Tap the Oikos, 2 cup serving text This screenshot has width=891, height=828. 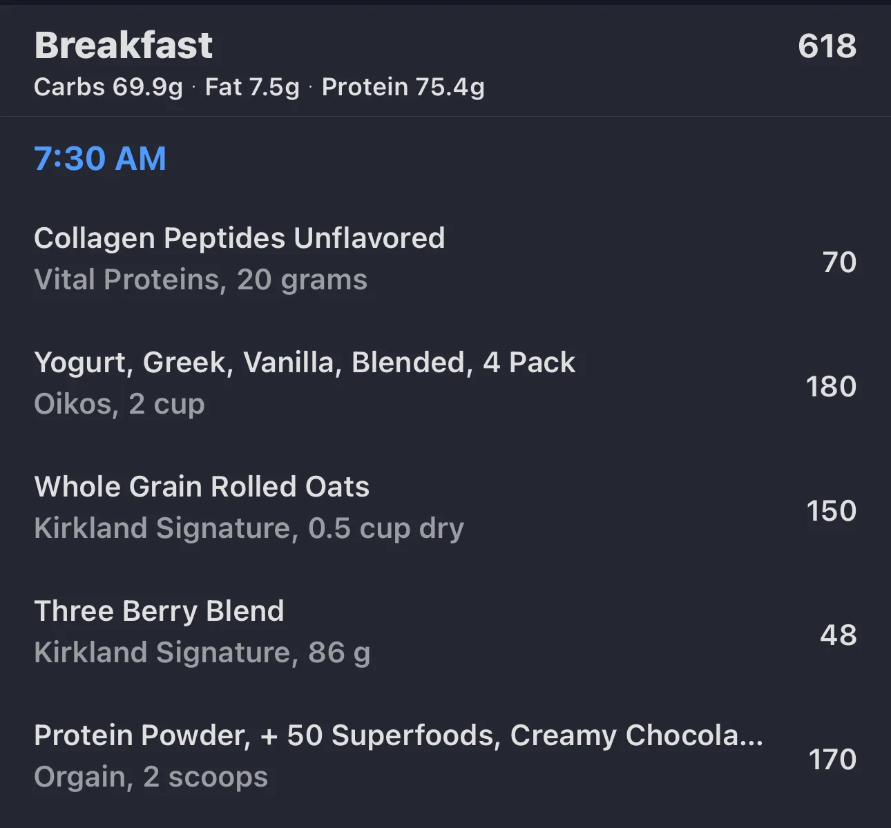pyautogui.click(x=119, y=404)
